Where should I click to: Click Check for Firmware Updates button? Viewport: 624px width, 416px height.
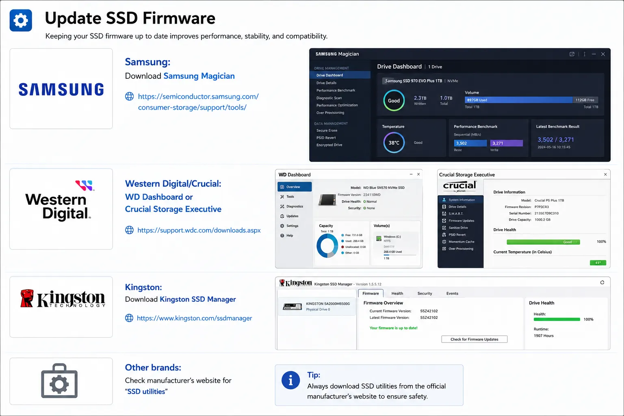[x=474, y=339]
